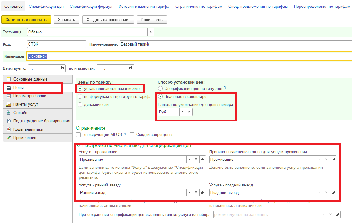Show help for Блокирующий MLOS

(x=125, y=134)
